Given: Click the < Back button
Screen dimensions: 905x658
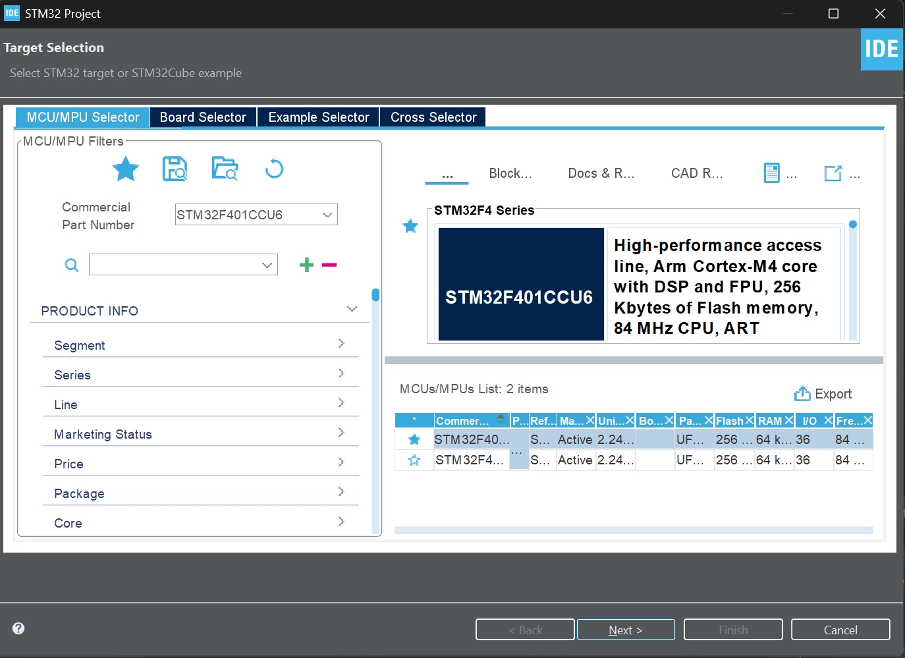Looking at the screenshot, I should tap(525, 630).
